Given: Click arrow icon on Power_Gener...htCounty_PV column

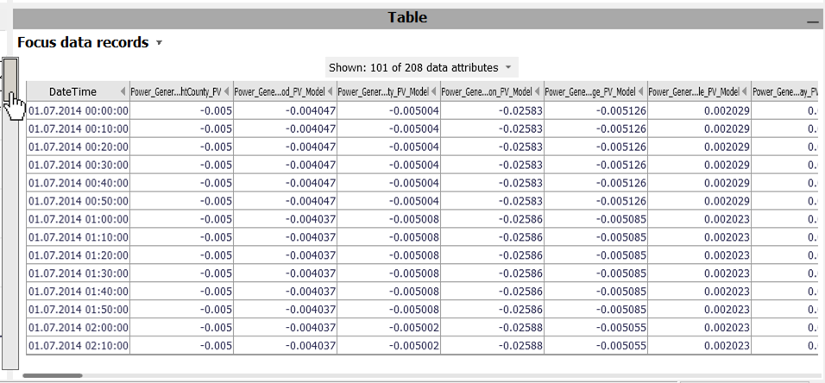Looking at the screenshot, I should [227, 91].
